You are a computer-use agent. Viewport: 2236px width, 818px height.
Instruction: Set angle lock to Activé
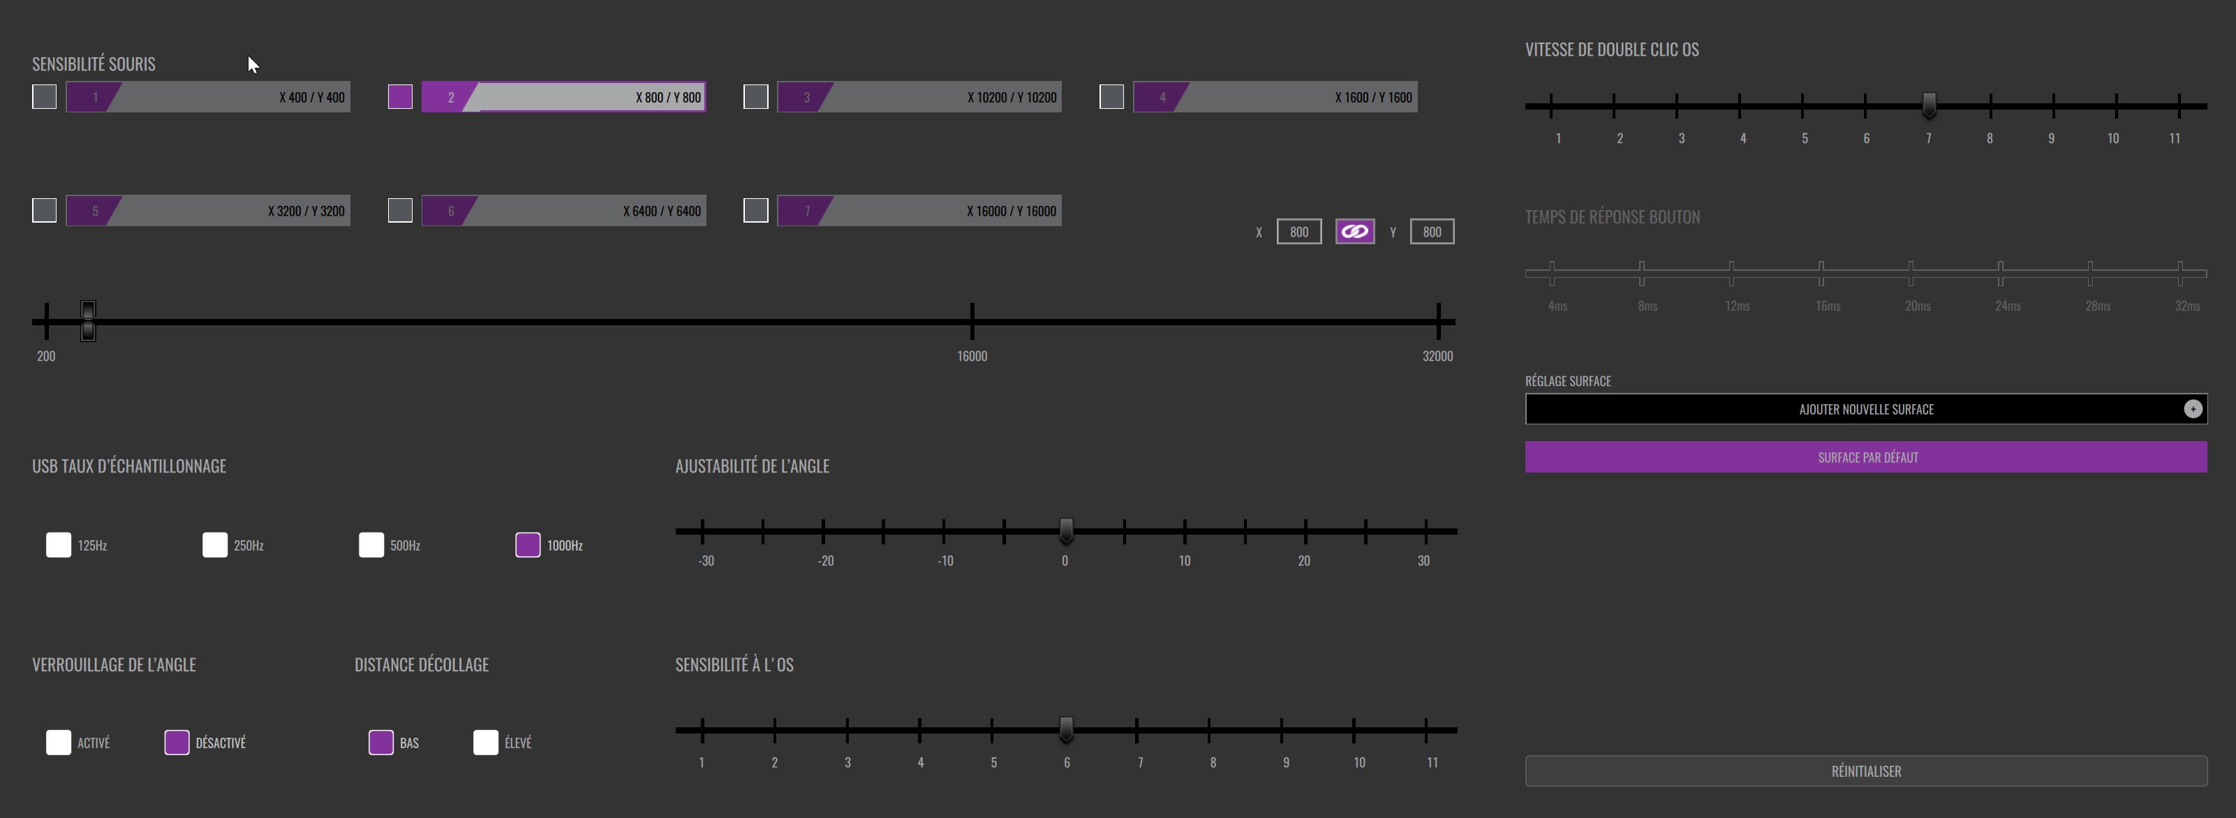coord(58,743)
